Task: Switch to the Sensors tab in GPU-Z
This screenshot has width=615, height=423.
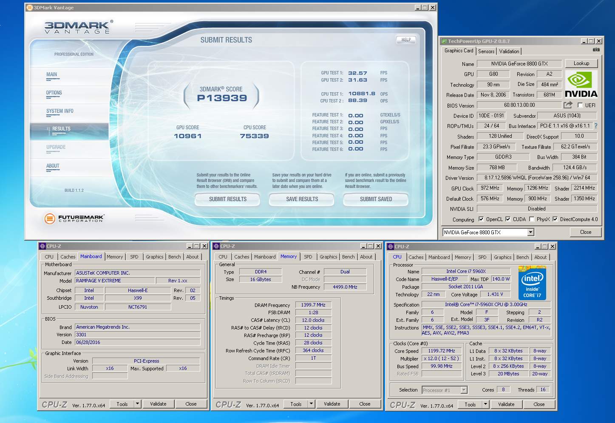Action: [x=486, y=51]
